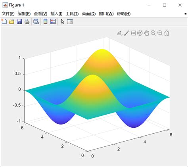Open the 文件(F) menu
This screenshot has width=188, height=167.
(x=8, y=13)
